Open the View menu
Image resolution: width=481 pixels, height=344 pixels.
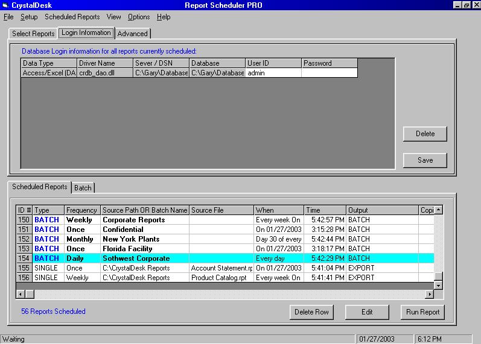tap(113, 17)
